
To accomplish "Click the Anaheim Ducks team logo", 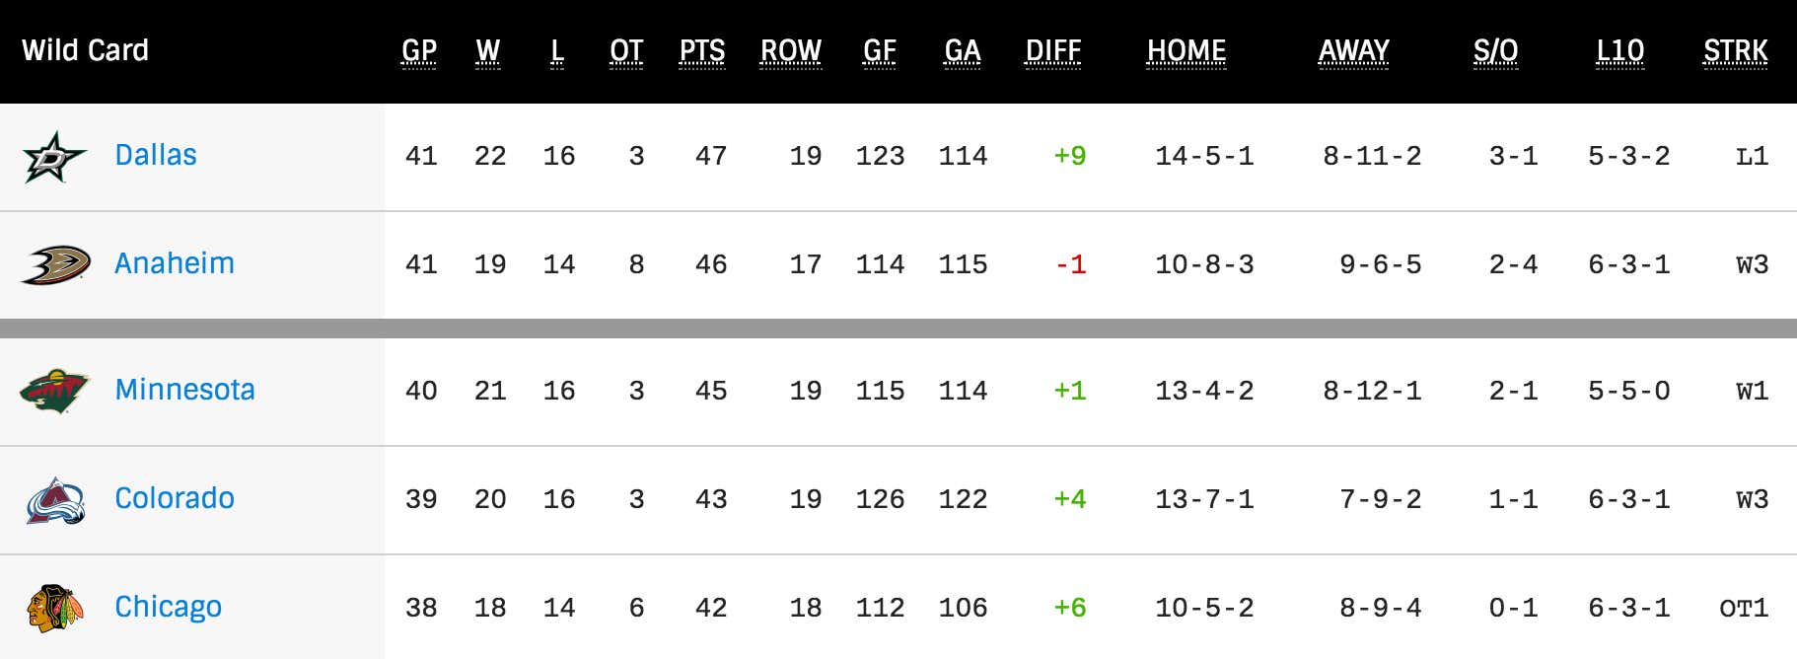I will 55,264.
